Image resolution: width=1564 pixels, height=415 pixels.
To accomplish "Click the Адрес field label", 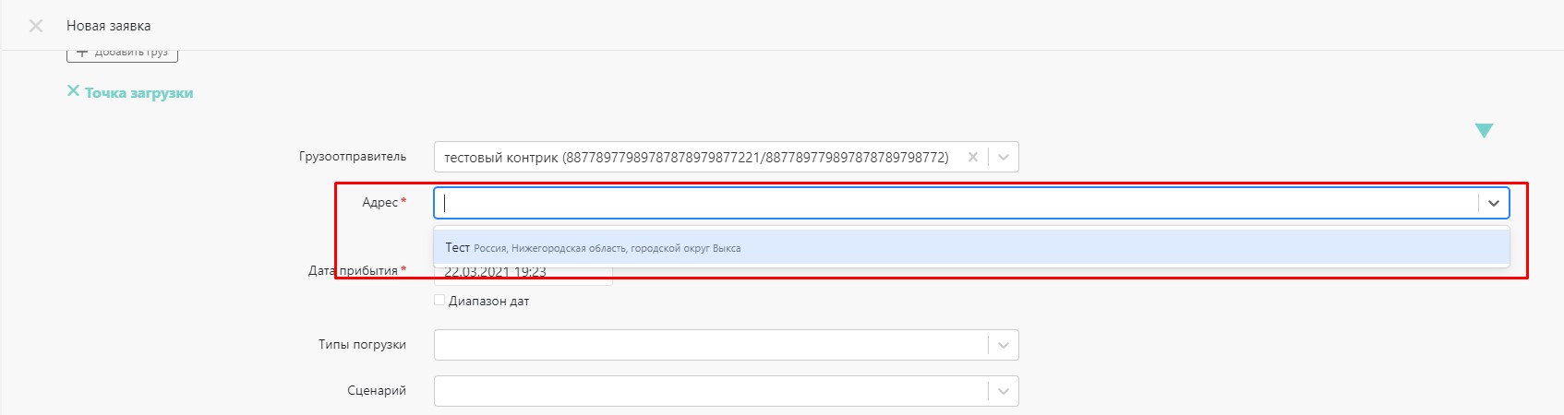I will click(379, 202).
